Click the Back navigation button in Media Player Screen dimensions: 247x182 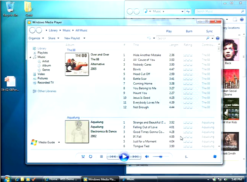pyautogui.click(x=32, y=30)
